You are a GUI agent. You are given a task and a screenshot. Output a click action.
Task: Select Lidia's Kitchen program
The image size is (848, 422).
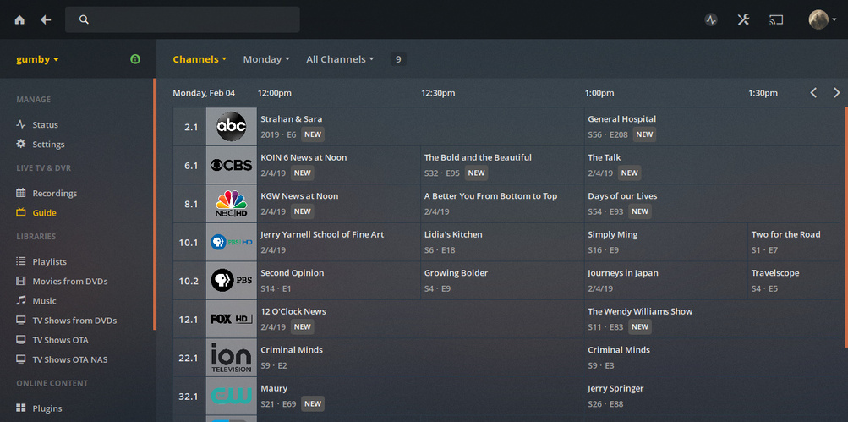pos(502,242)
